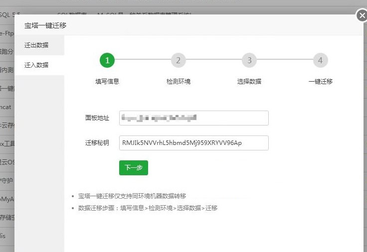Click the 仅支持同环境机器 notice text

pyautogui.click(x=132, y=196)
